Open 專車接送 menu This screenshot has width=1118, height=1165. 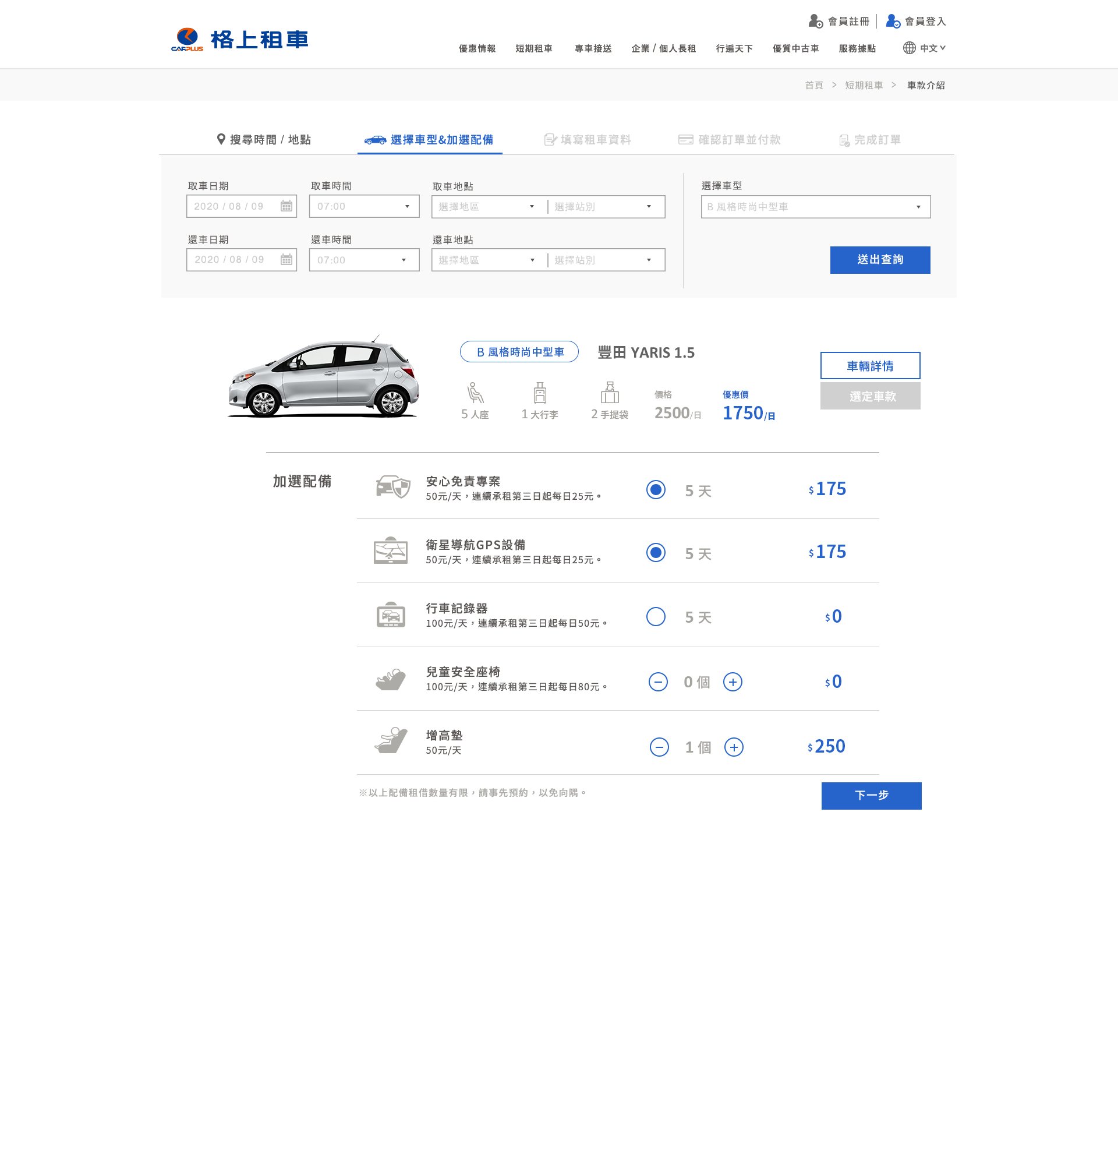pos(593,49)
